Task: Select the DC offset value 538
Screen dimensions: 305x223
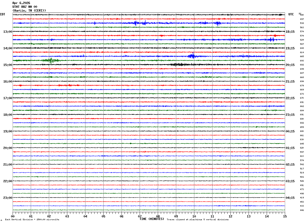Action: pyautogui.click(x=302, y=23)
